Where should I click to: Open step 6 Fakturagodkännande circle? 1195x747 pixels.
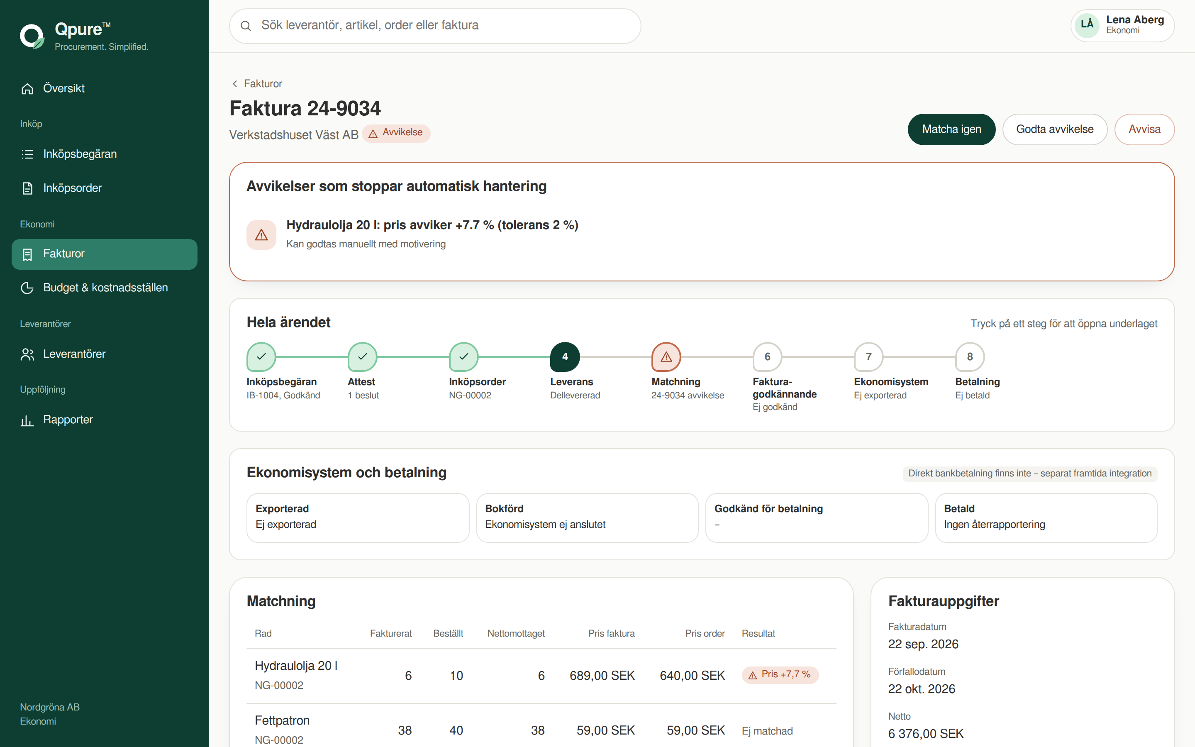767,357
